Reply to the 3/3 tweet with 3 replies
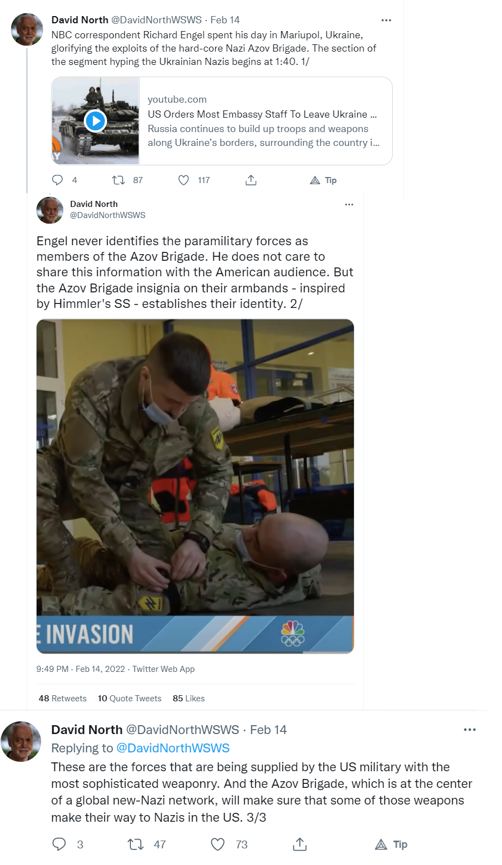502x865 pixels. pyautogui.click(x=59, y=844)
